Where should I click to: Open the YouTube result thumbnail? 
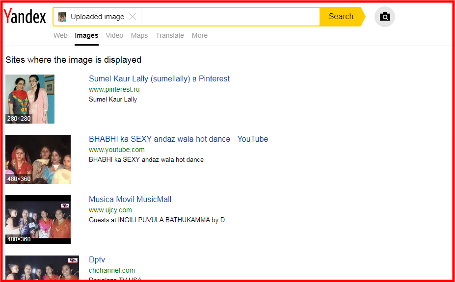tap(38, 159)
